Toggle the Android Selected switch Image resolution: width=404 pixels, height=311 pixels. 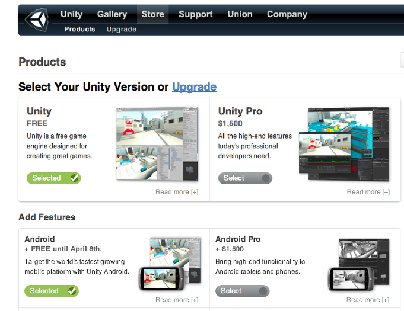52,291
